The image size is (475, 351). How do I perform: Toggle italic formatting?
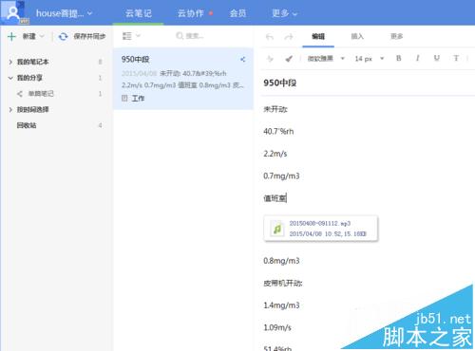(417, 58)
